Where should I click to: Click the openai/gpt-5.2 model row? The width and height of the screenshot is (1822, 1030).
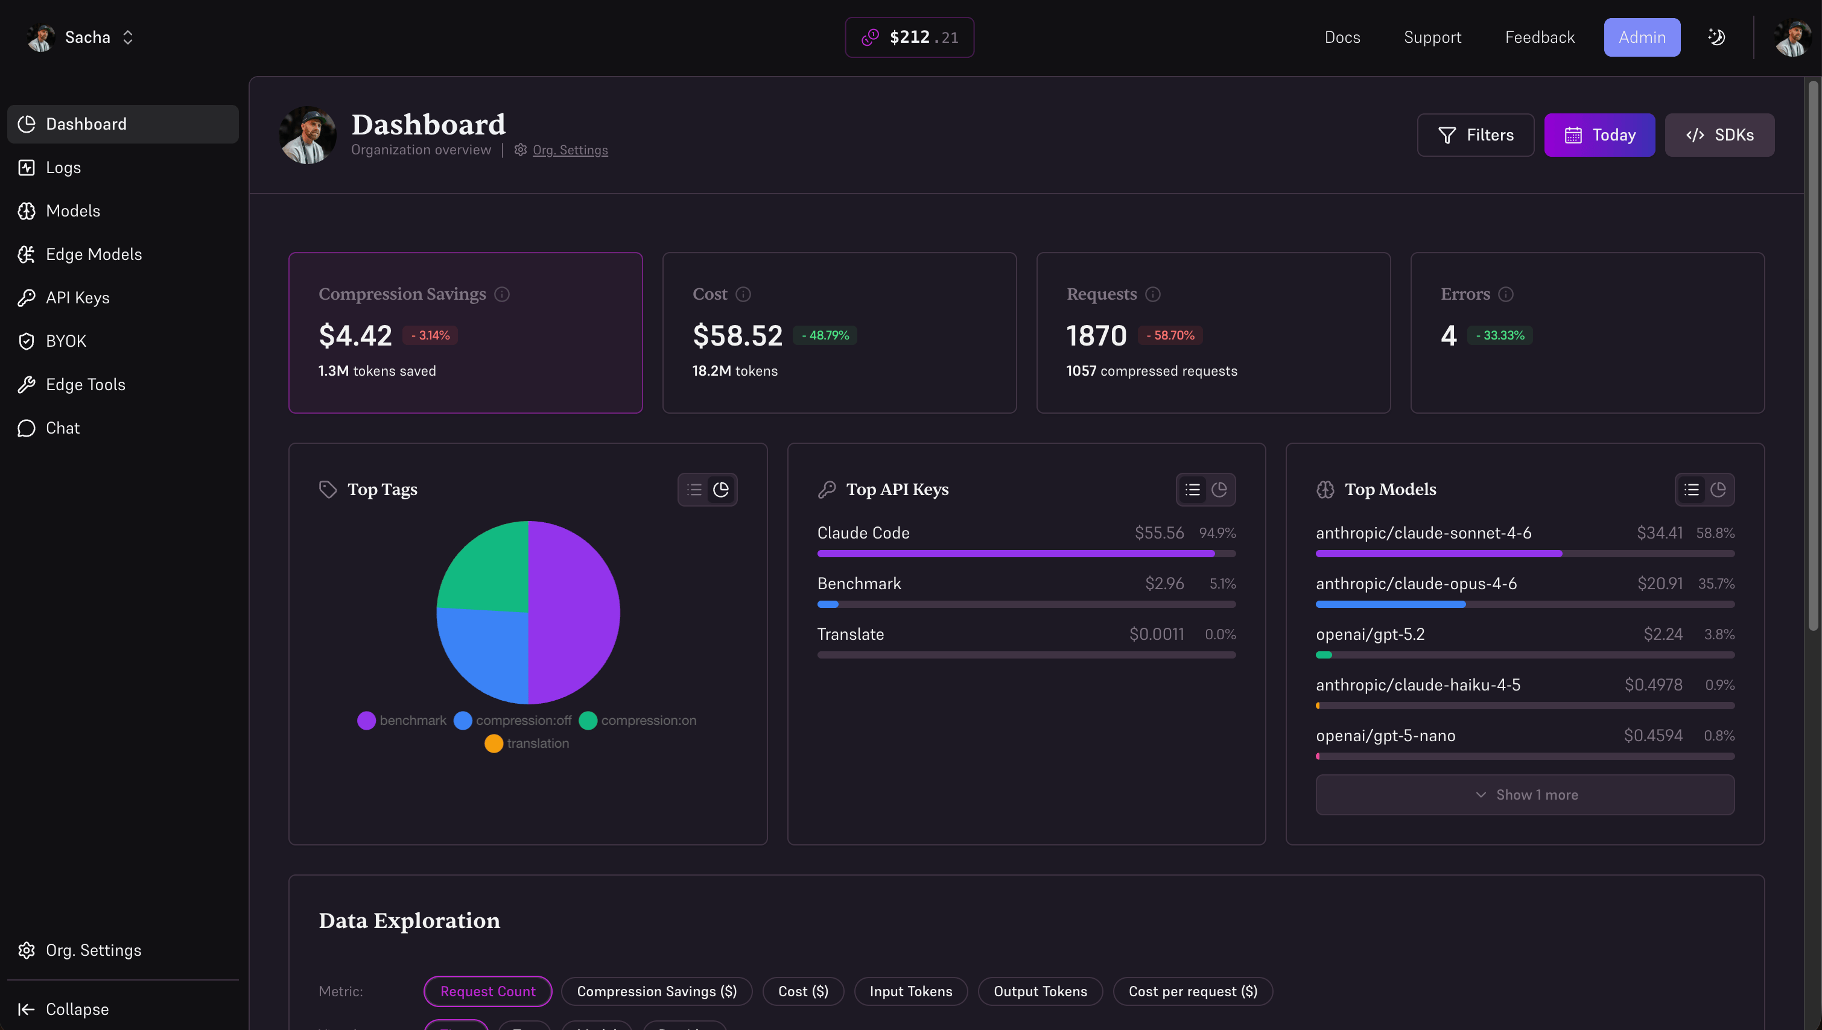(x=1525, y=642)
